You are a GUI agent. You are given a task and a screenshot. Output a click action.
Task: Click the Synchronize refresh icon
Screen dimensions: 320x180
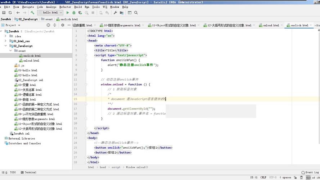pos(10,13)
